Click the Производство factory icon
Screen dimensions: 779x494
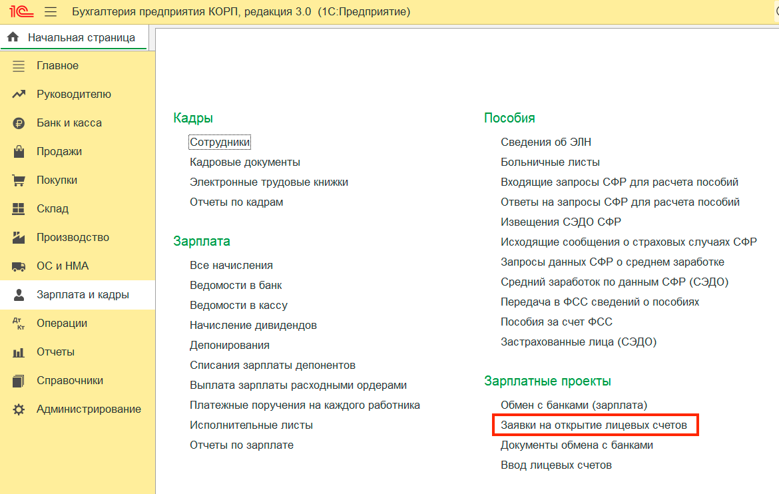tap(19, 238)
